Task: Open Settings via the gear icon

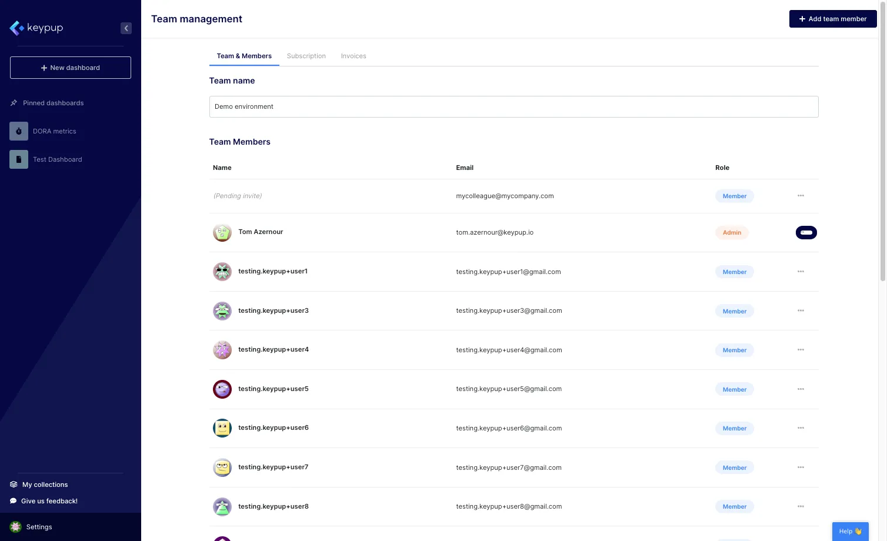Action: point(15,527)
